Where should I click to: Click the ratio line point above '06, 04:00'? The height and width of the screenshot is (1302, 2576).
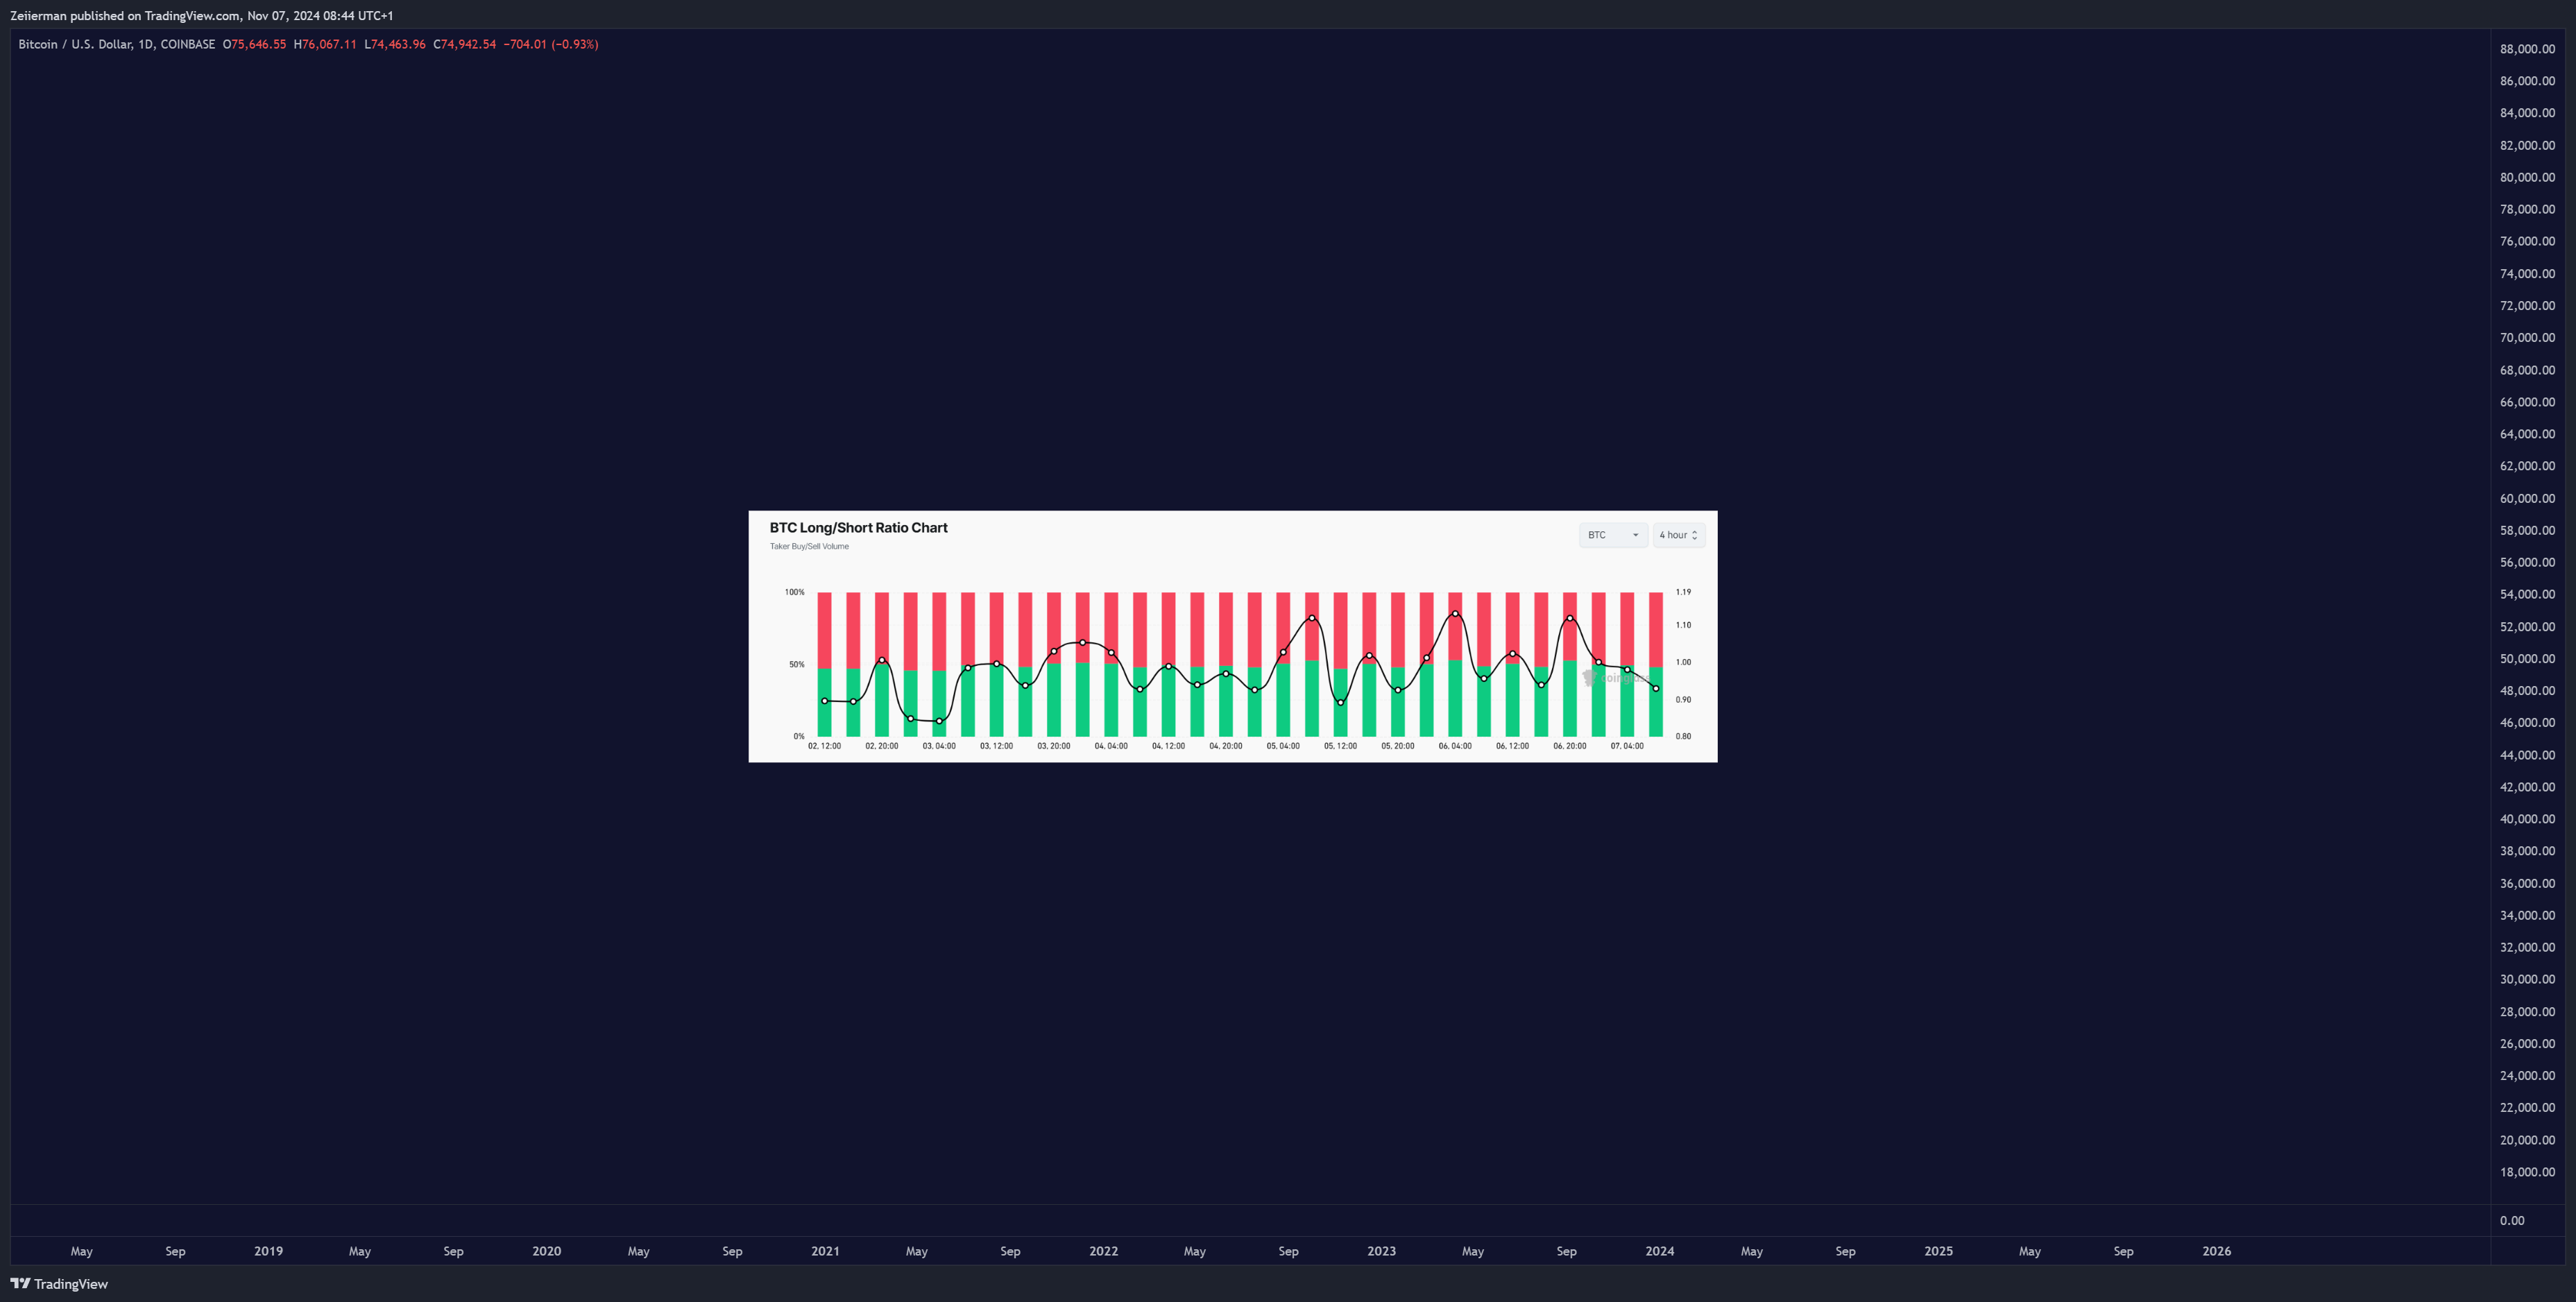point(1455,614)
